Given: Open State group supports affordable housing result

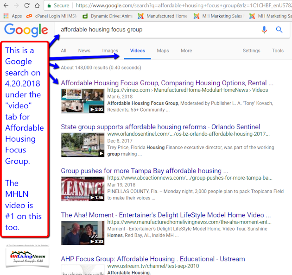Looking at the screenshot, I should (160, 127).
